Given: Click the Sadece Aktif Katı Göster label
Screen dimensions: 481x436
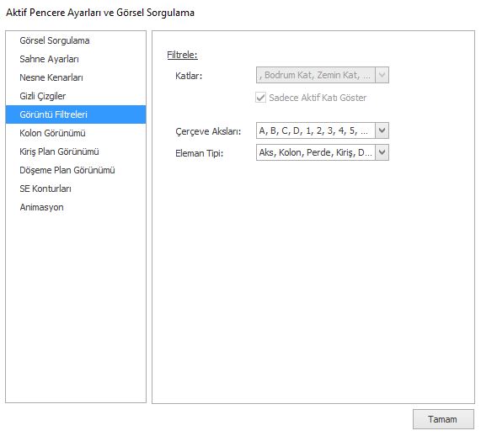Looking at the screenshot, I should click(318, 98).
